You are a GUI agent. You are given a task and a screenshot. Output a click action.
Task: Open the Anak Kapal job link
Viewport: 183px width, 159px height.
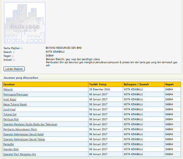[10, 99]
